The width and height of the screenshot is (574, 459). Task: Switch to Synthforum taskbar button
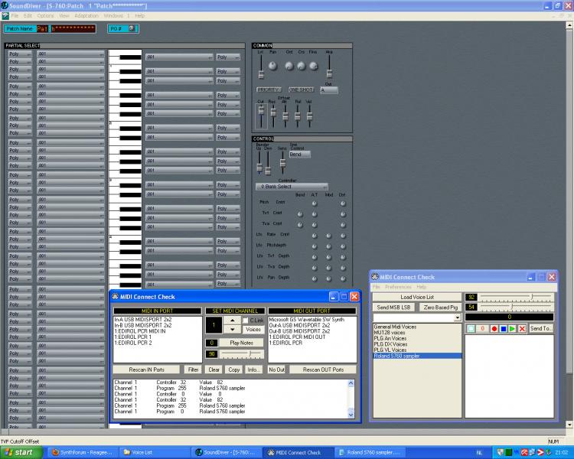pos(83,452)
